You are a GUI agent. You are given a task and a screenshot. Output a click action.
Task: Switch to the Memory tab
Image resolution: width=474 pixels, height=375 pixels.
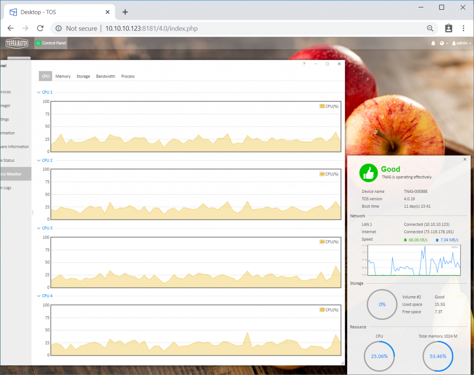pos(63,76)
